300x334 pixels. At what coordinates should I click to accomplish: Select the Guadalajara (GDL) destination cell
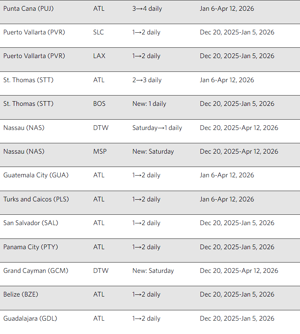click(30, 319)
